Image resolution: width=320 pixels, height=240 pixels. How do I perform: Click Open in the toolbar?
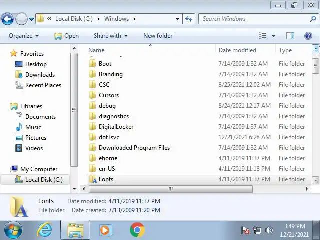coord(66,36)
